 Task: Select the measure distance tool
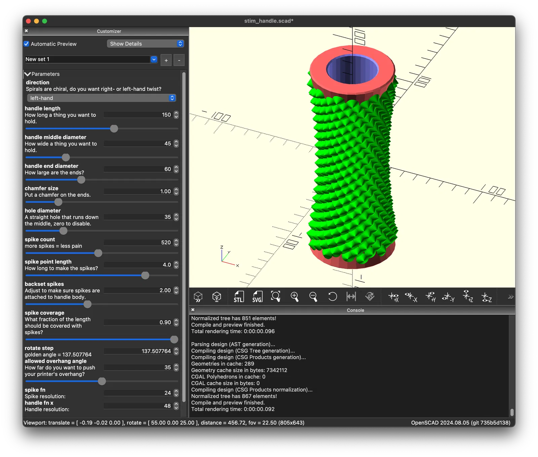click(351, 297)
